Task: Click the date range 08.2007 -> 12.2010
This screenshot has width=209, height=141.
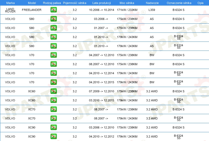Action: click(x=102, y=64)
